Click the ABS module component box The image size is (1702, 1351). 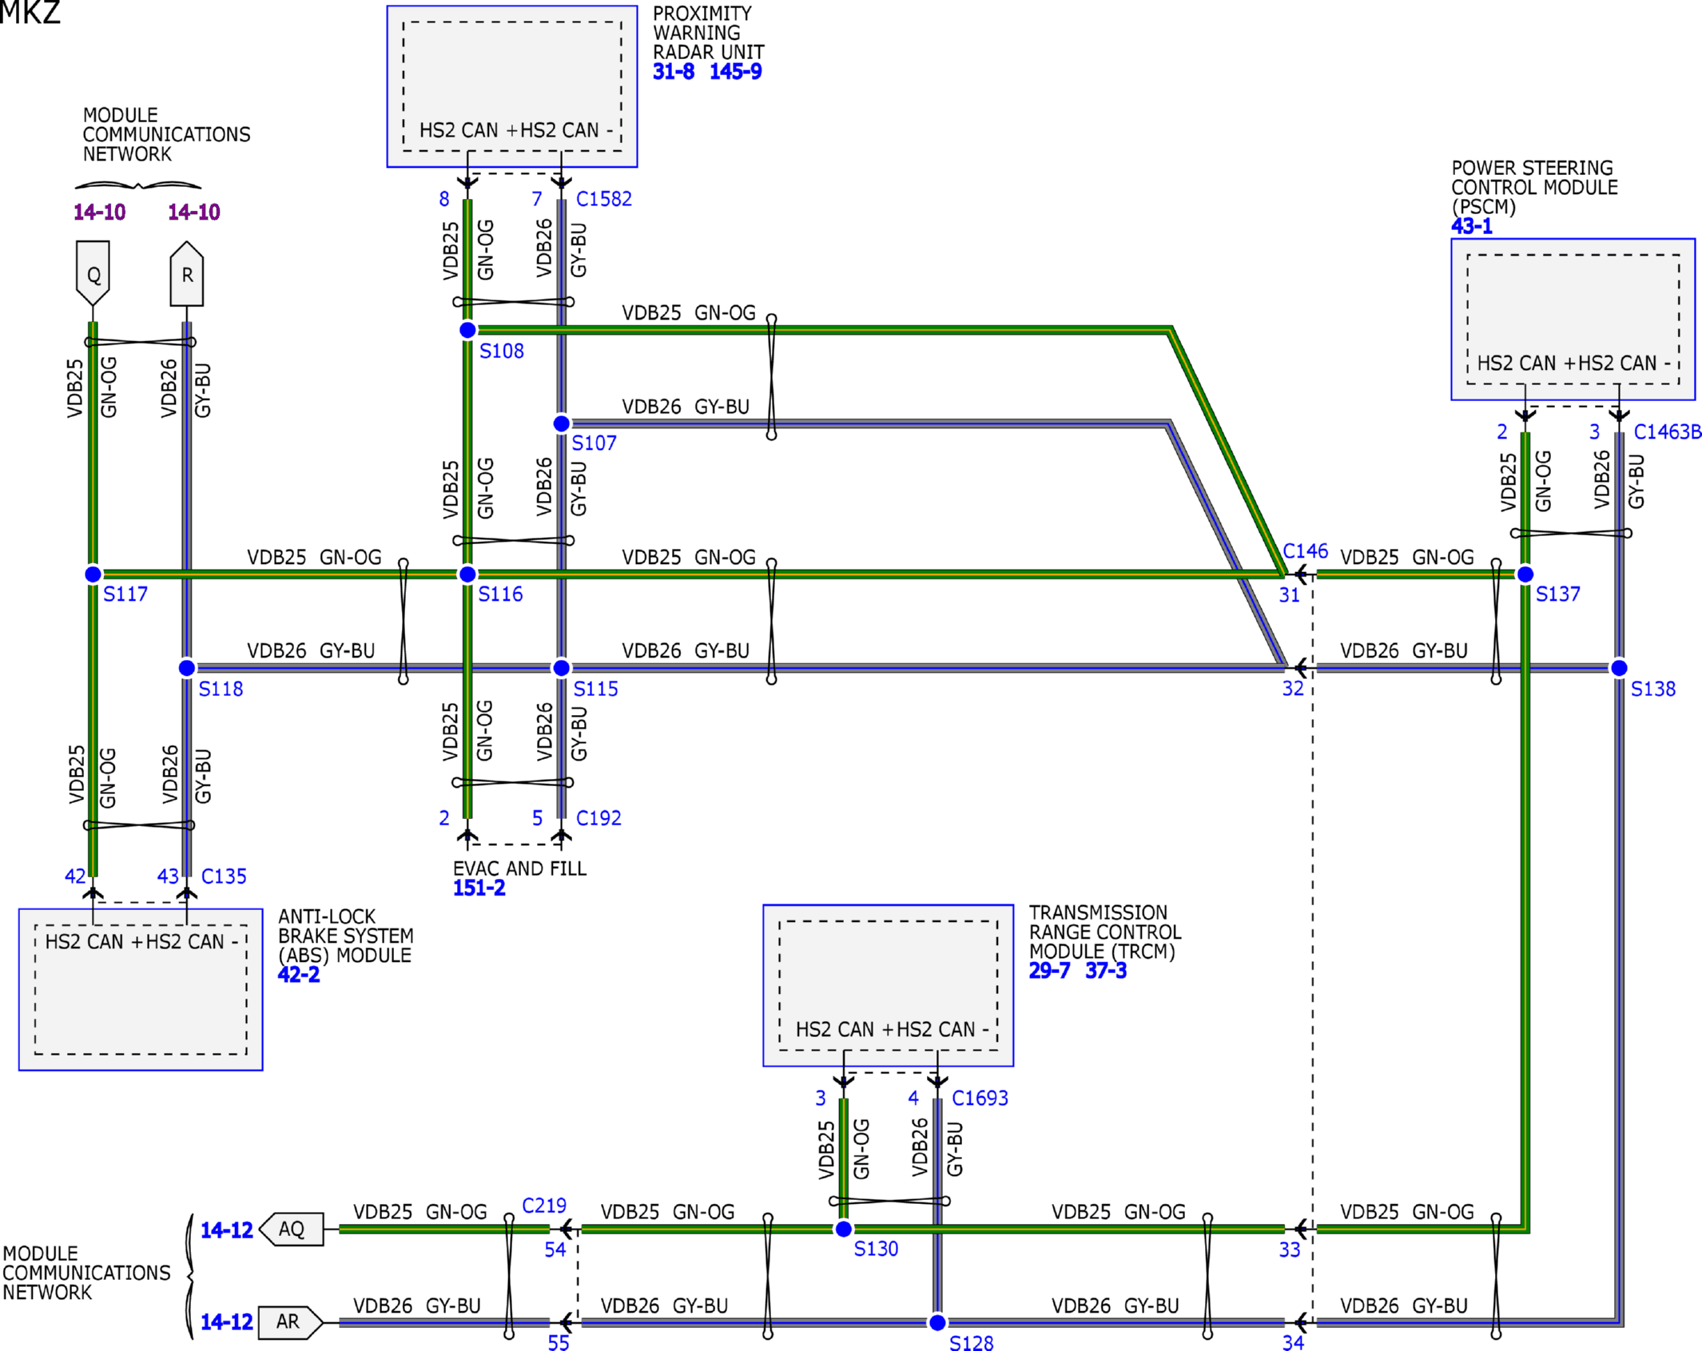click(141, 989)
